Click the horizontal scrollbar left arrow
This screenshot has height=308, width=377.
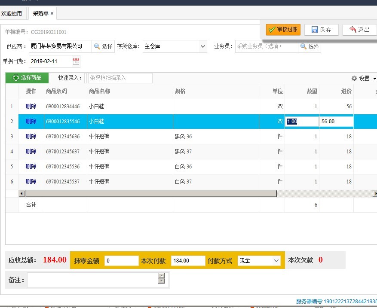click(21, 193)
